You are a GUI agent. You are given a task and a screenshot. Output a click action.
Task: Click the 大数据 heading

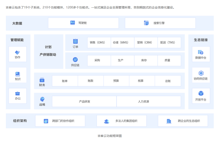pos(17,23)
